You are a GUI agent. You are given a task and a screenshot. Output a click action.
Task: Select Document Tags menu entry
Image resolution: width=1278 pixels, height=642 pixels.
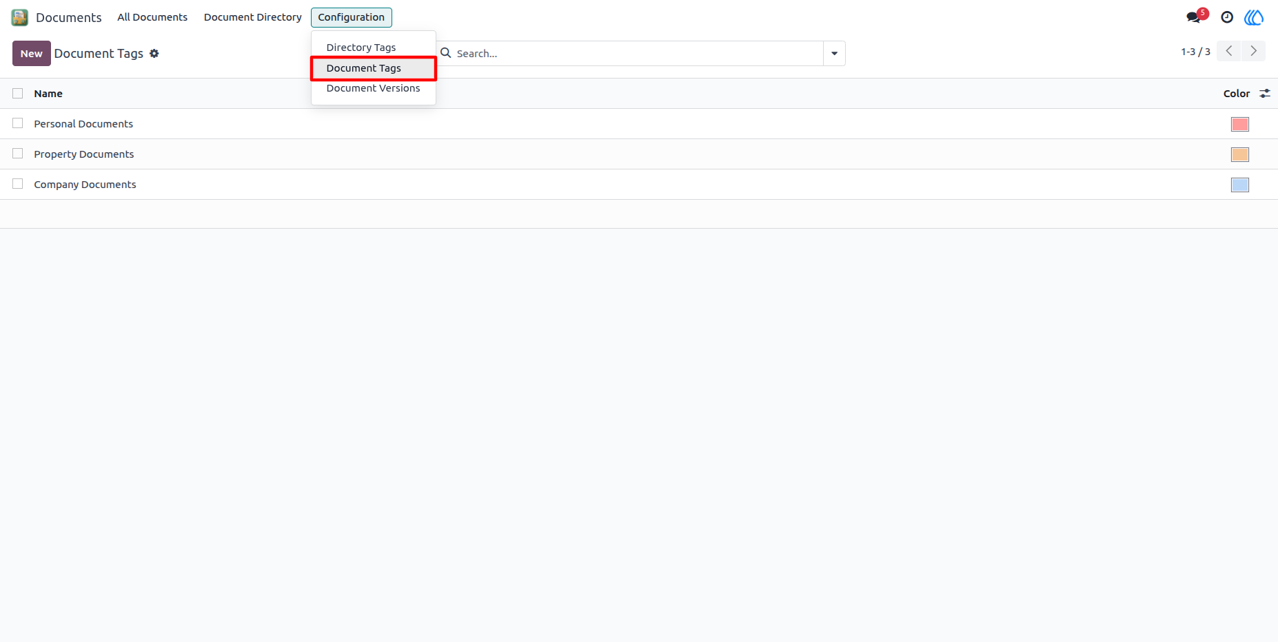pos(374,68)
